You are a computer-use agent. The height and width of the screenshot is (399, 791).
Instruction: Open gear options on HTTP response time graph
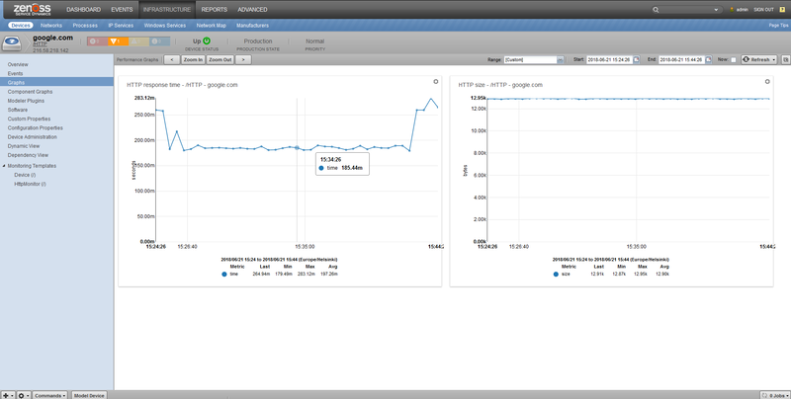(x=436, y=82)
